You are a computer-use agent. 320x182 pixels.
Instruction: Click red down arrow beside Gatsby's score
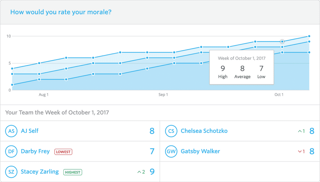(299, 151)
